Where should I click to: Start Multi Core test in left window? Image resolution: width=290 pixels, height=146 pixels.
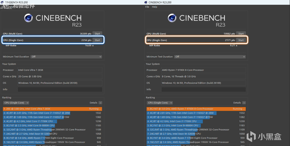click(97, 34)
